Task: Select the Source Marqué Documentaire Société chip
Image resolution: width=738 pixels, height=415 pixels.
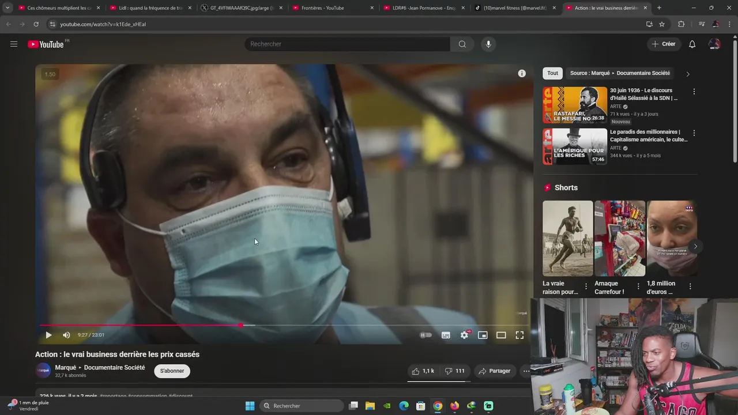Action: pos(620,73)
